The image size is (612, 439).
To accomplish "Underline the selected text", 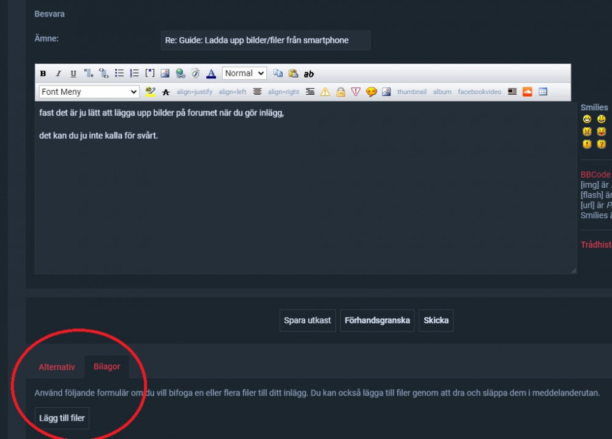I will [73, 73].
